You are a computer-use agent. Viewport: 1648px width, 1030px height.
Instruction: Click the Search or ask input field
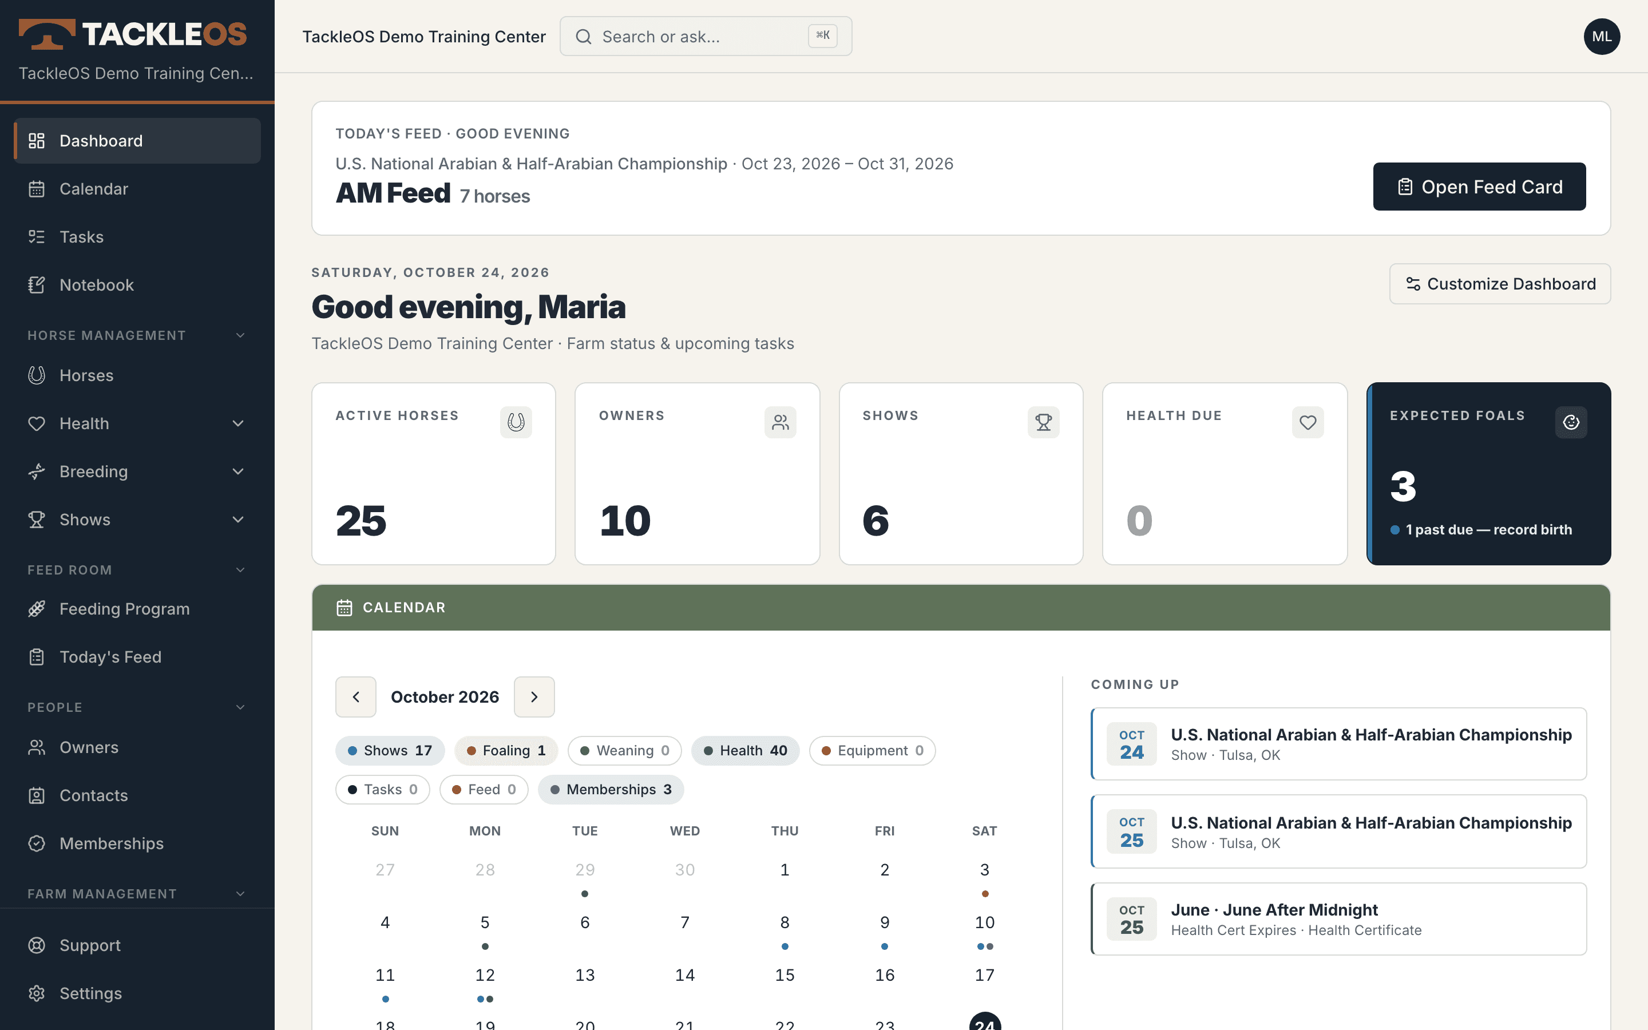[706, 37]
